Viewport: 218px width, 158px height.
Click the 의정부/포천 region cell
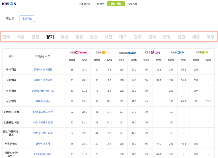[x=11, y=144]
